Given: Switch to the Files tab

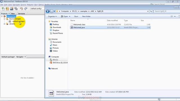Looking at the screenshot, I should pos(13,13).
